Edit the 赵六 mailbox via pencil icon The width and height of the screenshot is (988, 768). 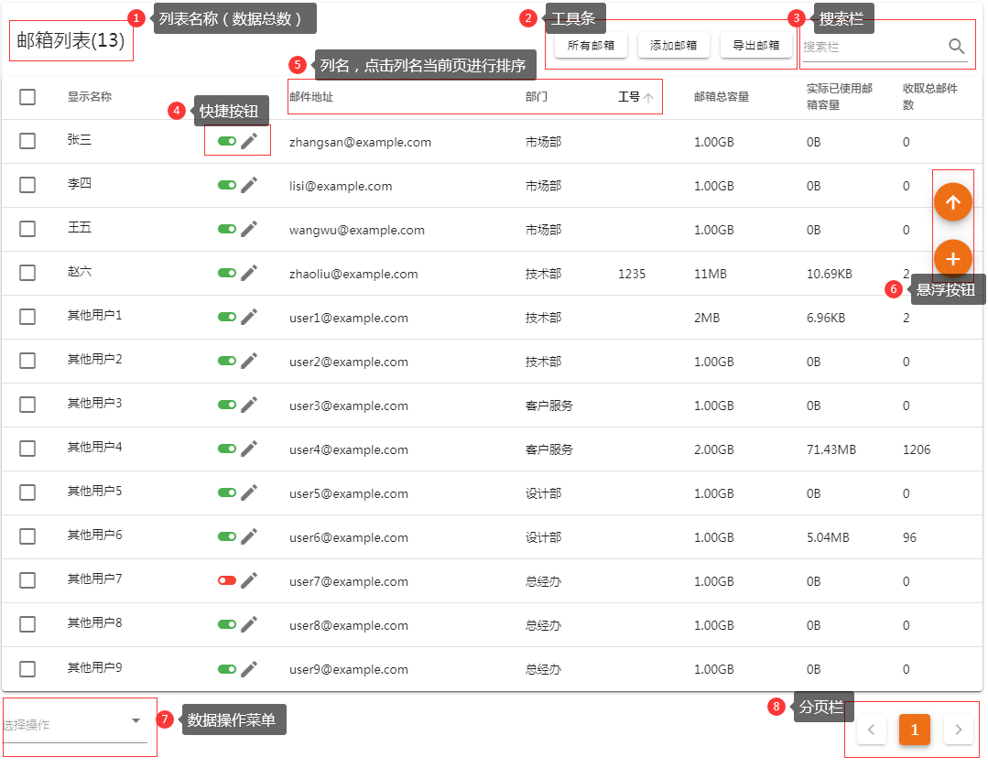tap(249, 273)
